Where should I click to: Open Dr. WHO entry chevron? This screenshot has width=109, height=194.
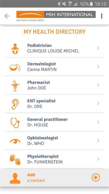coord(98,141)
